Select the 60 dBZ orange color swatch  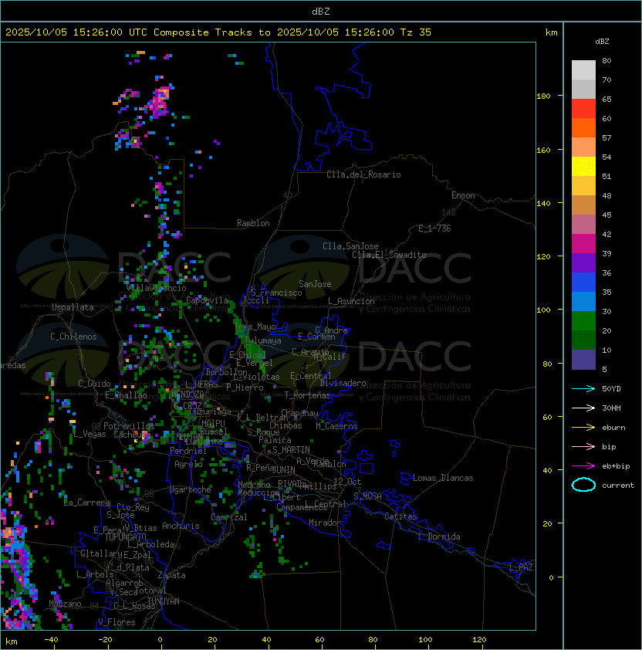click(583, 127)
